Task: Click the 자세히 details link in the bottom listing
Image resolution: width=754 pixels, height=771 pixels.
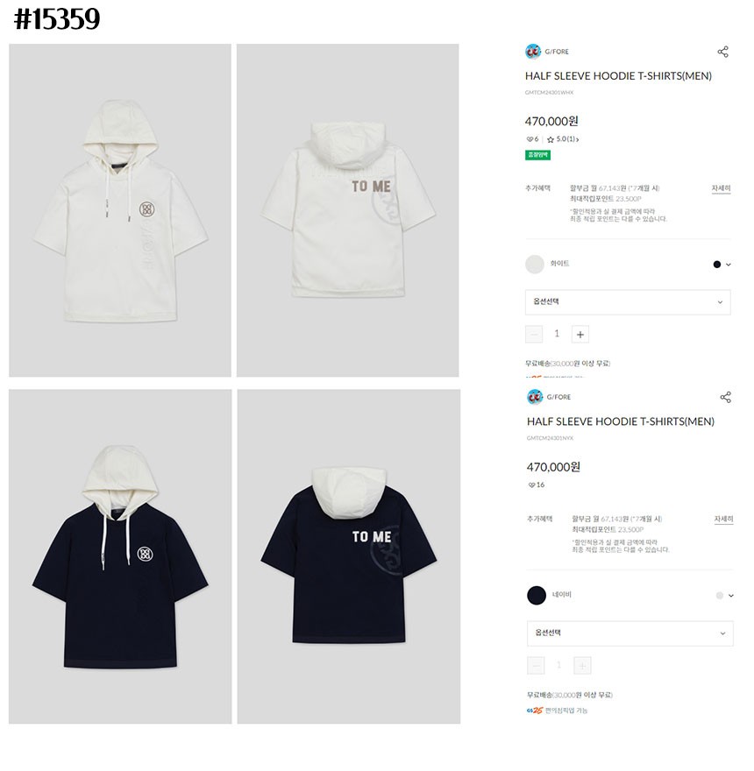Action: coord(723,520)
